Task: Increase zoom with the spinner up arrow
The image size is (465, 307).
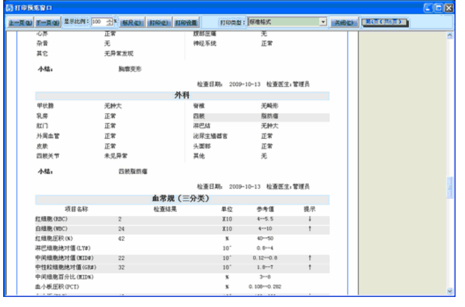Action: point(109,19)
